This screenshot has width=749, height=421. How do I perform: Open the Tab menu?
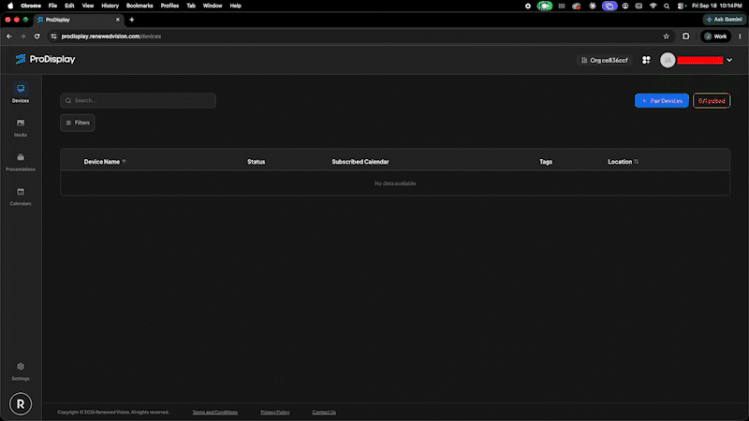pos(191,6)
